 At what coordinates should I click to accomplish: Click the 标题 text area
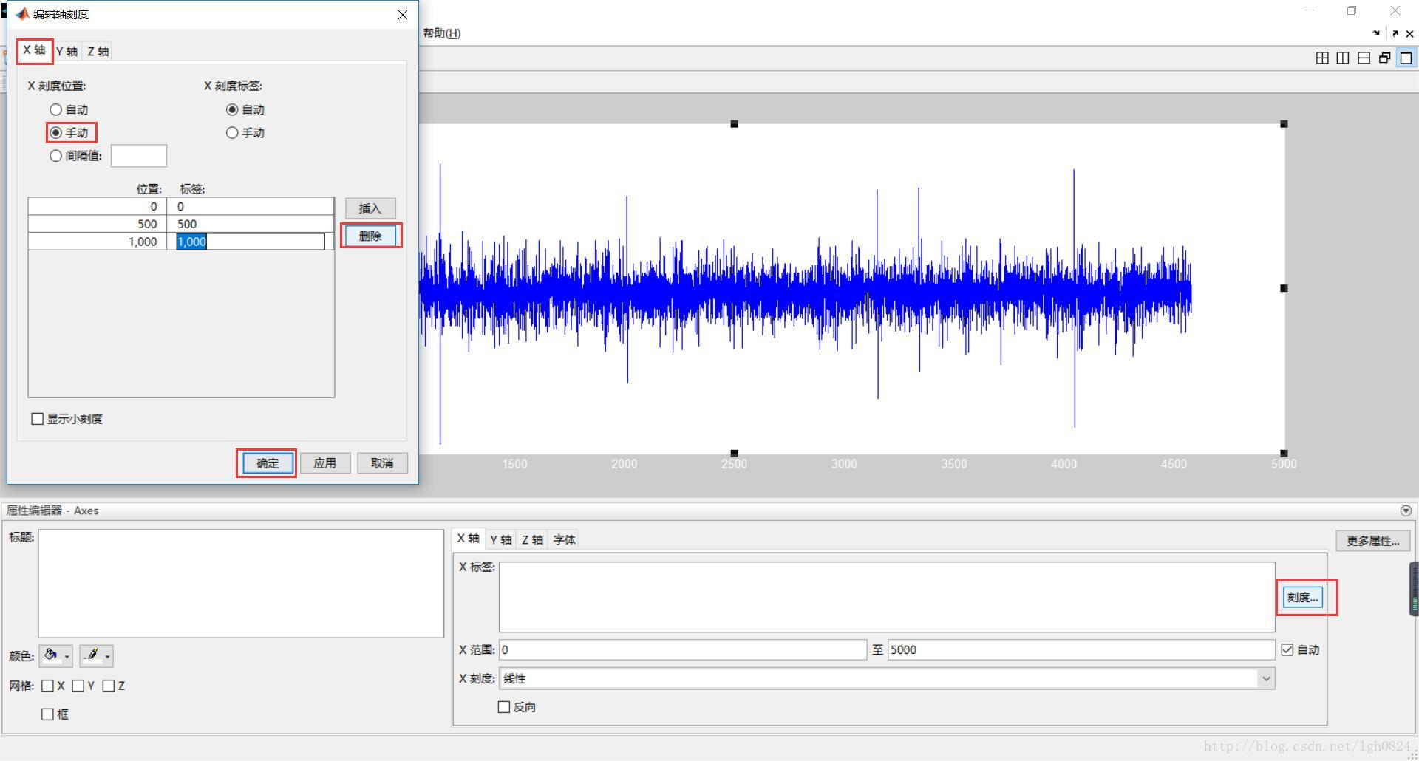pos(241,583)
